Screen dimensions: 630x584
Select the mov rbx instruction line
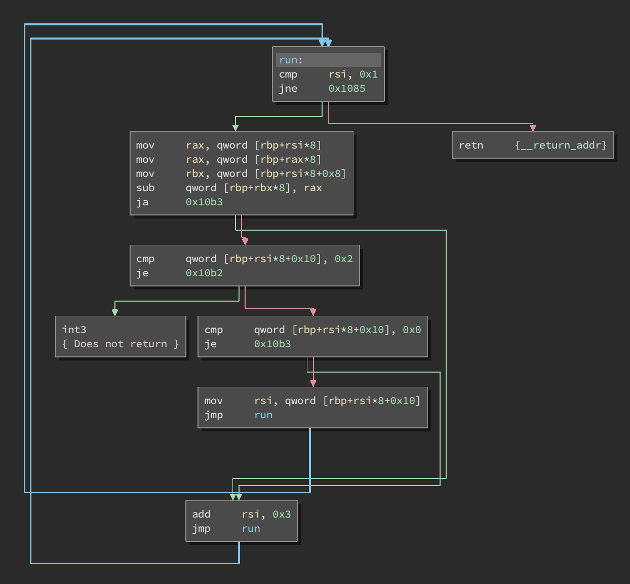tap(241, 173)
